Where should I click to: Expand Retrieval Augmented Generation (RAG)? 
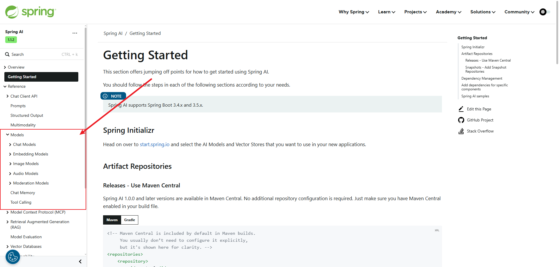[x=8, y=222]
